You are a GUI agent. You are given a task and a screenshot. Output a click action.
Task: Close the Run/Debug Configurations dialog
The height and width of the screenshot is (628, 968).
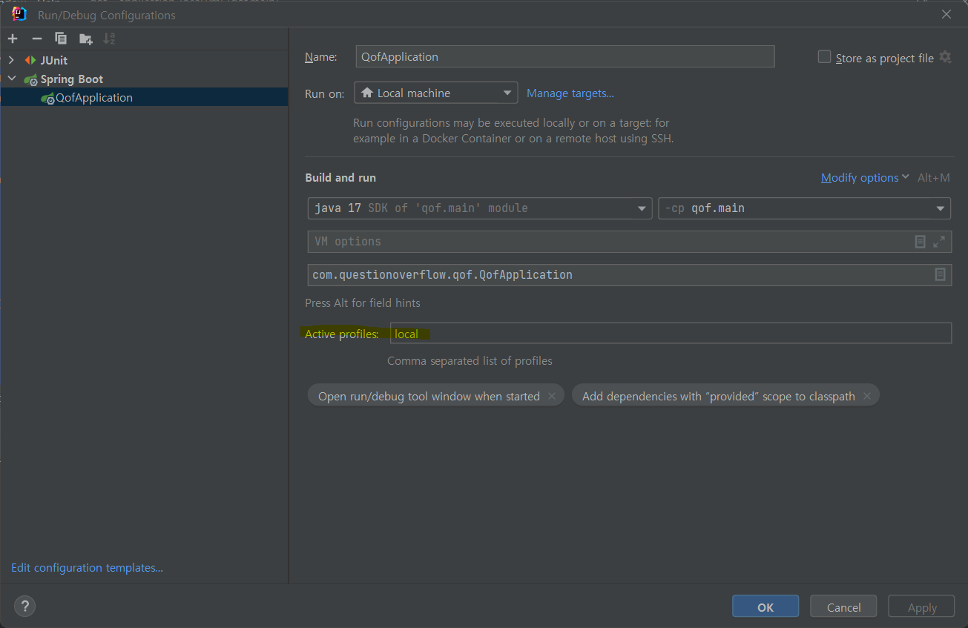(946, 14)
